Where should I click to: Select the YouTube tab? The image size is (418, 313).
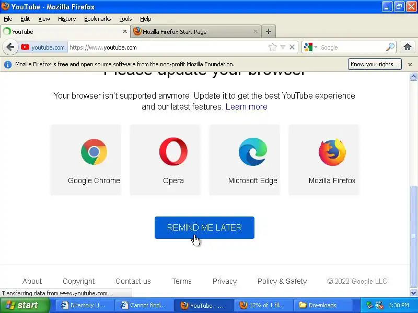[65, 31]
